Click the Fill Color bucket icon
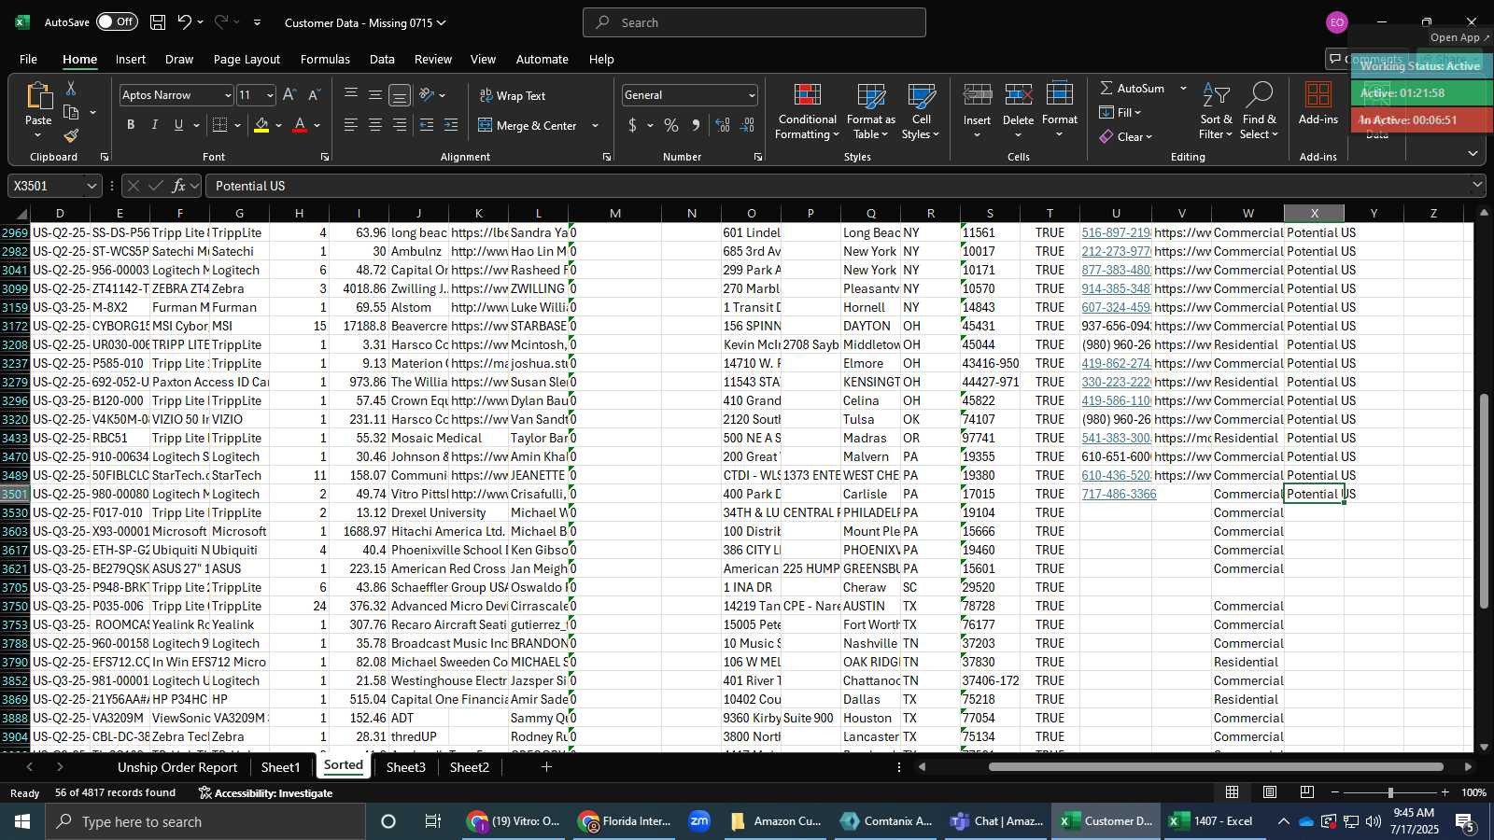 [261, 125]
